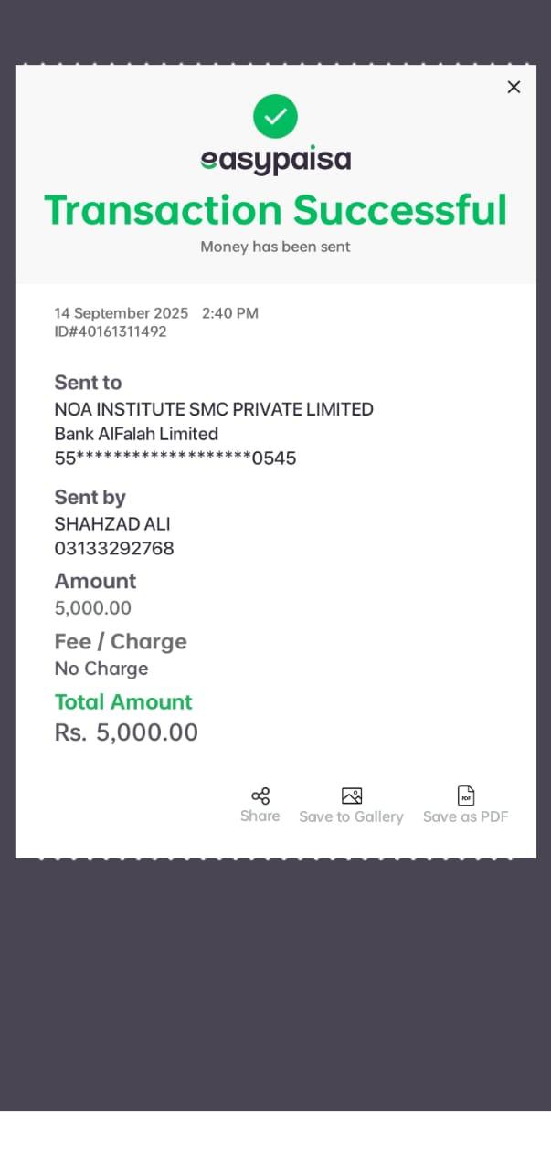The image size is (551, 1169).
Task: Click the Sent to label
Action: [88, 383]
